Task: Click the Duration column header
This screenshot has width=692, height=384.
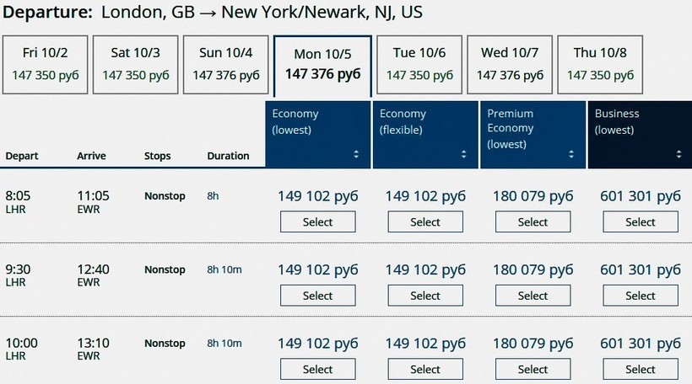Action: (228, 156)
